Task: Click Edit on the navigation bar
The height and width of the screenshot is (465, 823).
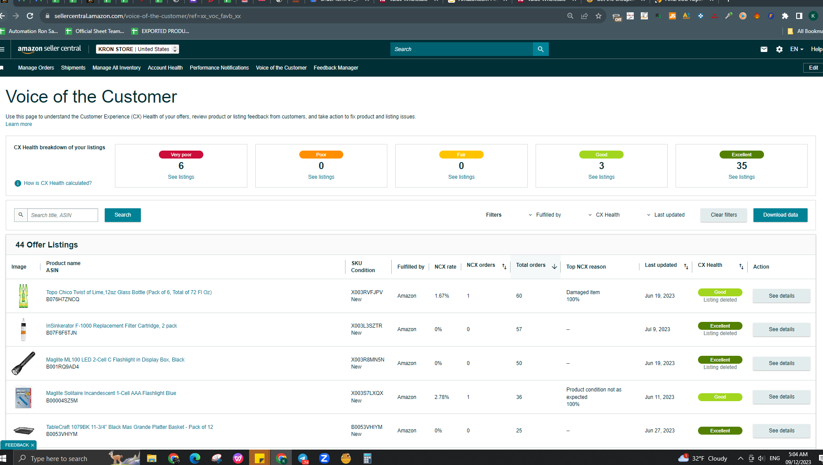Action: click(x=813, y=68)
